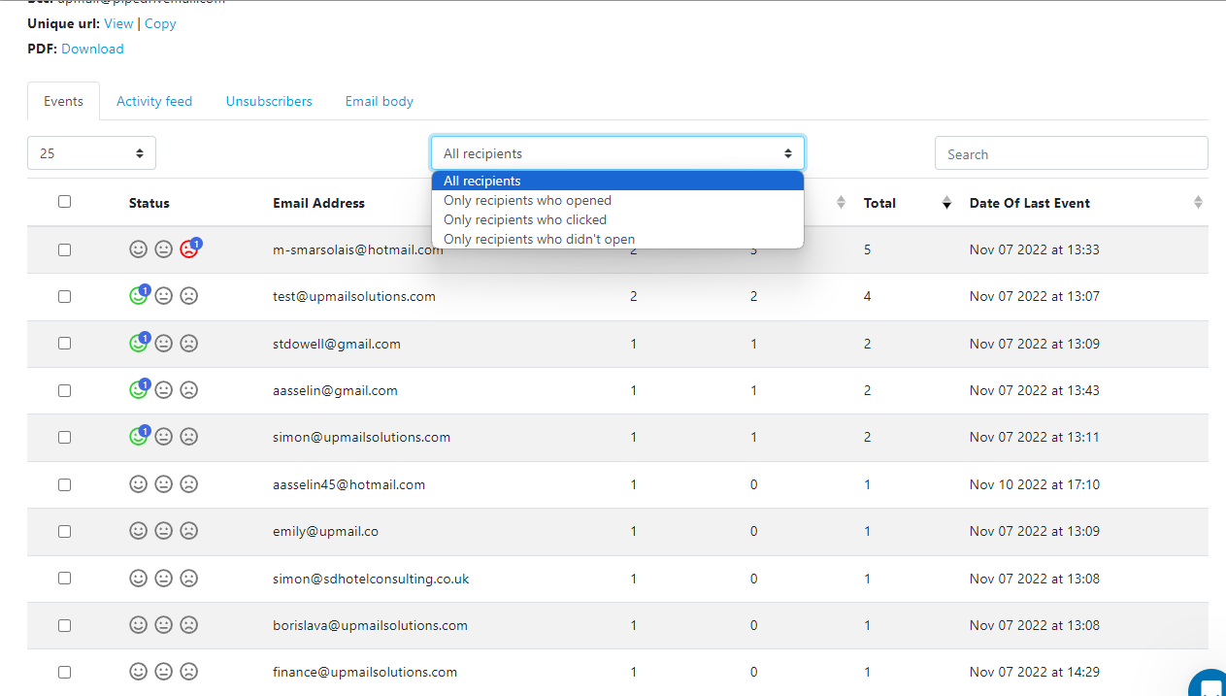The height and width of the screenshot is (696, 1226).
Task: Select the stdowell@gmail.com row checkbox
Action: [x=64, y=344]
